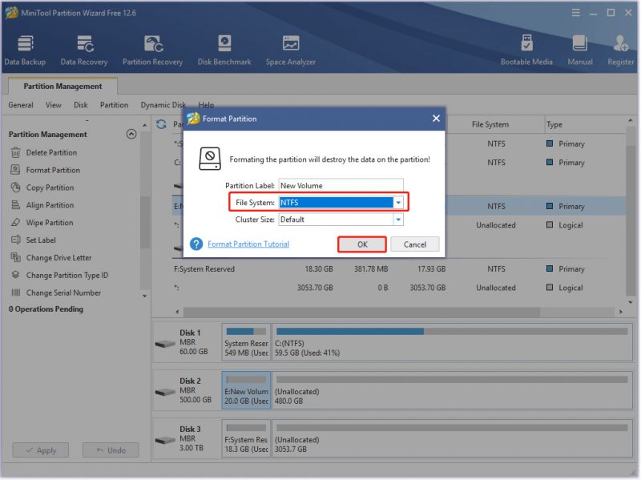Click the Partition Label text field

(x=341, y=186)
